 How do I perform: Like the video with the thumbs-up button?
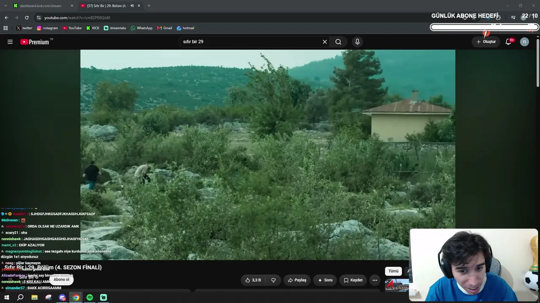point(253,280)
